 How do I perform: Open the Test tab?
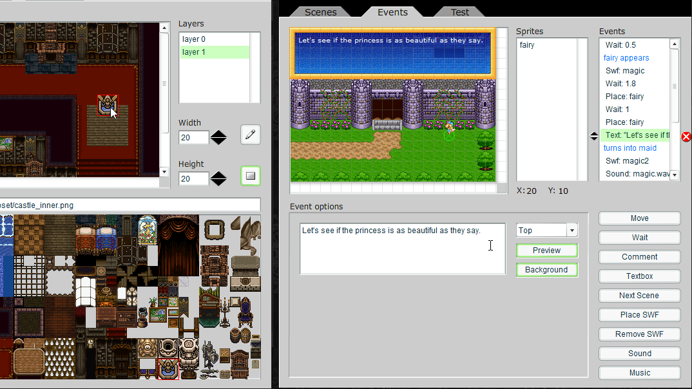tap(459, 12)
